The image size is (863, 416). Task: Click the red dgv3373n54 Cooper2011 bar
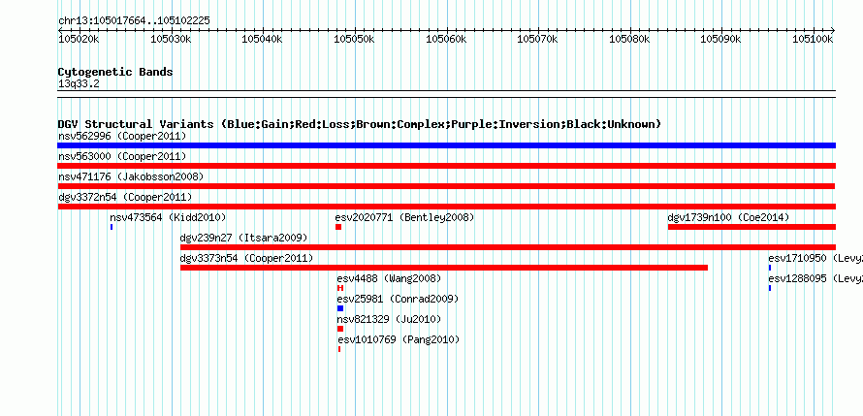click(443, 268)
